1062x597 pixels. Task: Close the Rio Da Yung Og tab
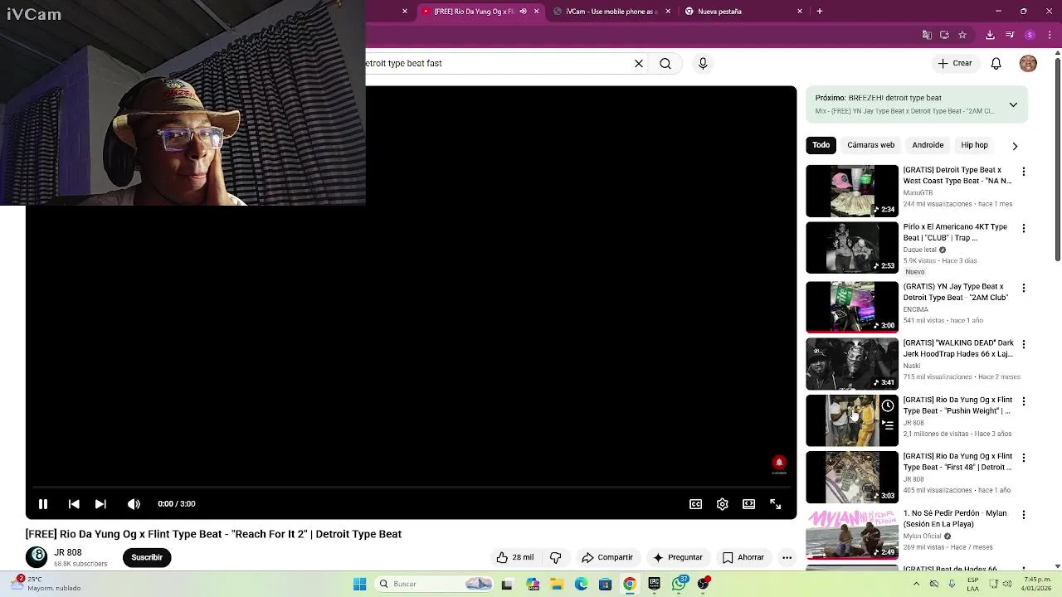click(x=537, y=12)
